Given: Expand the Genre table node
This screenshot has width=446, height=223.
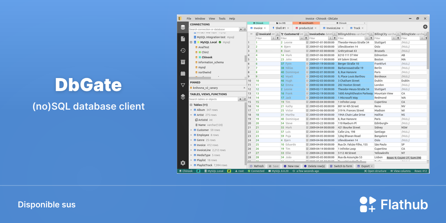Looking at the screenshot, I should [x=191, y=140].
